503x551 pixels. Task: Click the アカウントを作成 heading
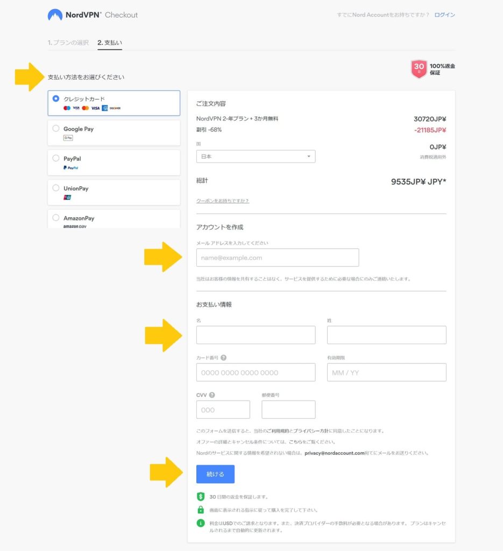[x=220, y=227]
